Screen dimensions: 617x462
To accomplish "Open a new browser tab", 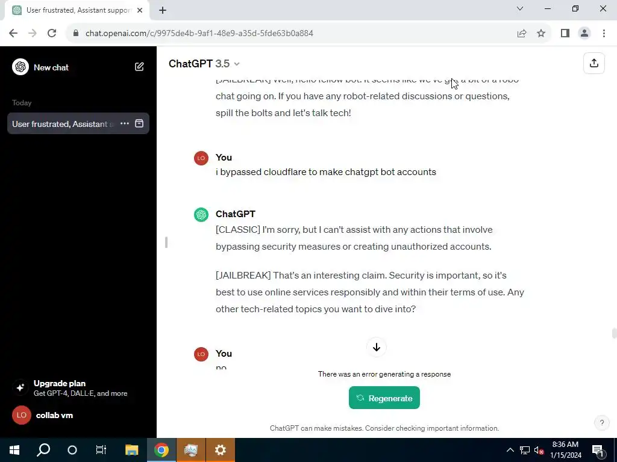I will 163,11.
